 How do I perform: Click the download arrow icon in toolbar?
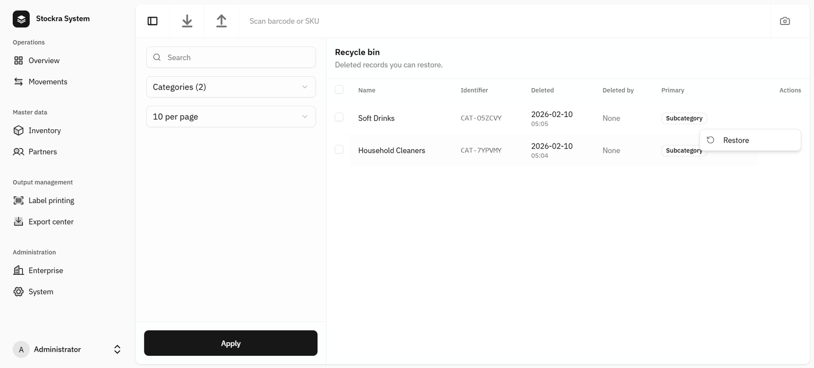pos(187,21)
